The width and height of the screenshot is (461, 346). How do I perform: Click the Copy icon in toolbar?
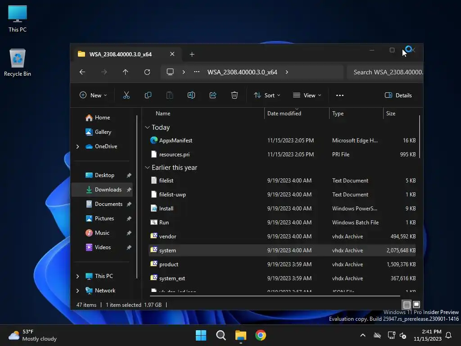pyautogui.click(x=148, y=95)
